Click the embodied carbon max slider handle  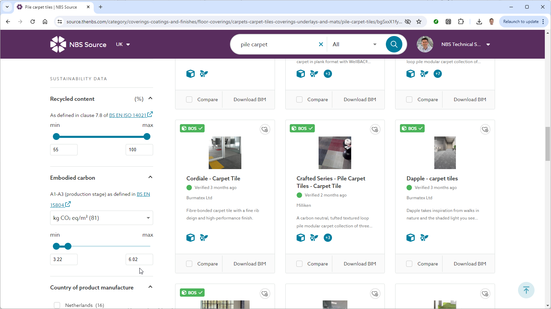tap(68, 246)
